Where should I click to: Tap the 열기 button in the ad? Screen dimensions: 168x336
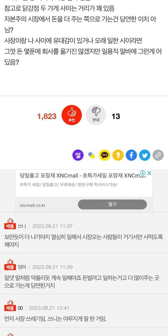point(112,204)
